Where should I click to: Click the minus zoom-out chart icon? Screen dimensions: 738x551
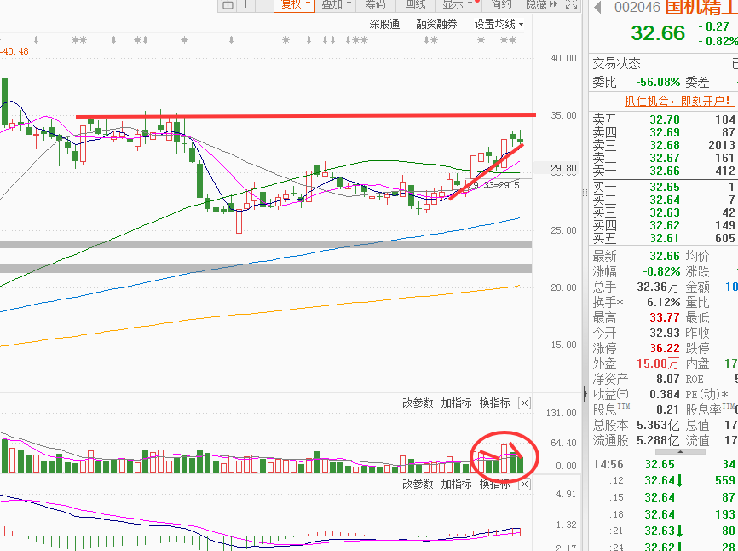click(x=264, y=5)
